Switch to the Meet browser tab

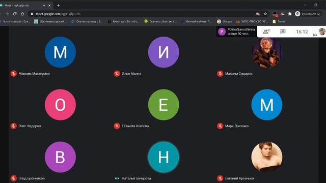(26, 6)
